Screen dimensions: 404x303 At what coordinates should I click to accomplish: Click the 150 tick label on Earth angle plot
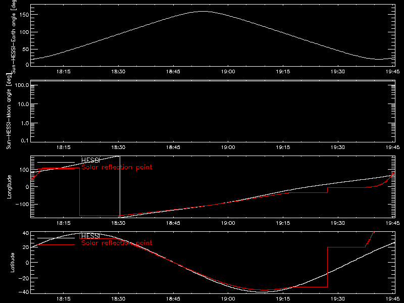(x=24, y=15)
